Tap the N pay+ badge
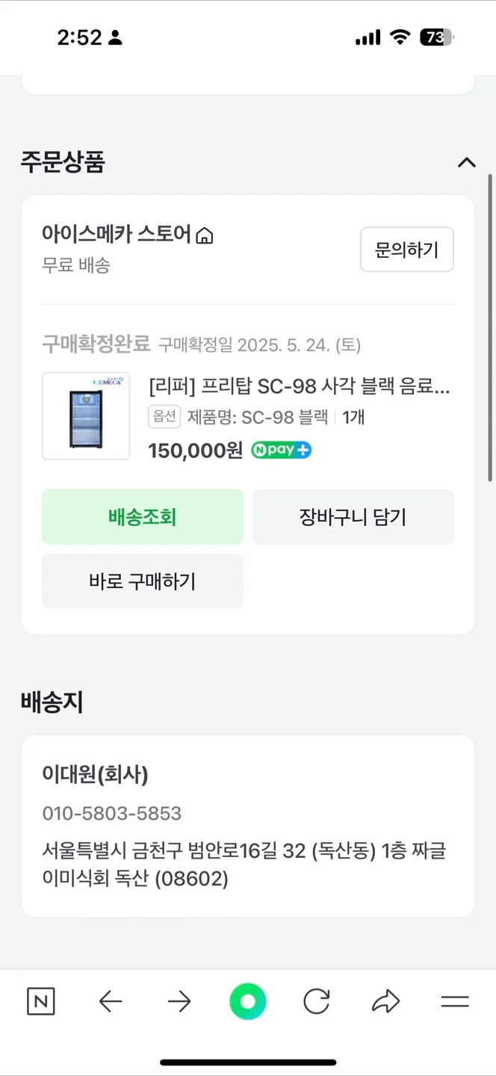Image resolution: width=496 pixels, height=1076 pixels. tap(281, 450)
